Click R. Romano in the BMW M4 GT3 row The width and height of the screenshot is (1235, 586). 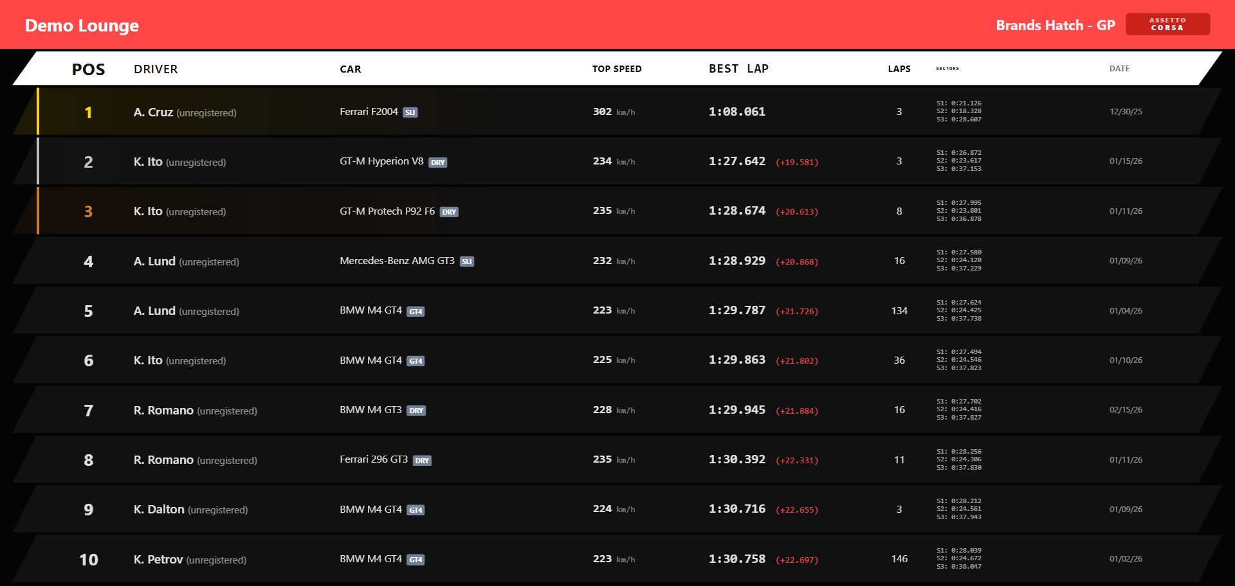click(163, 411)
